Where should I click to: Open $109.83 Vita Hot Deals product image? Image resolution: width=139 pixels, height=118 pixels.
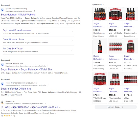point(115,14)
